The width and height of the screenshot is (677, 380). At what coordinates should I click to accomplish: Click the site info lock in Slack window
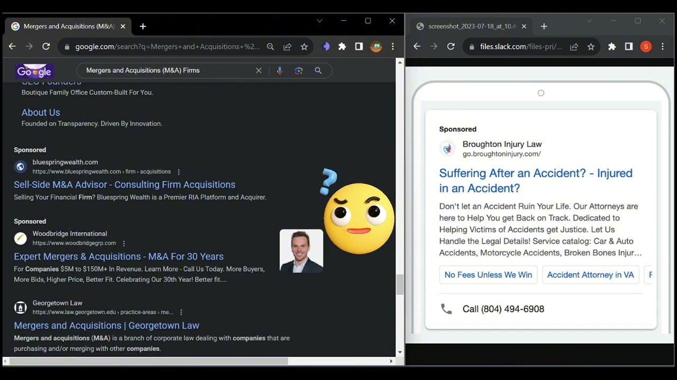[x=471, y=46]
